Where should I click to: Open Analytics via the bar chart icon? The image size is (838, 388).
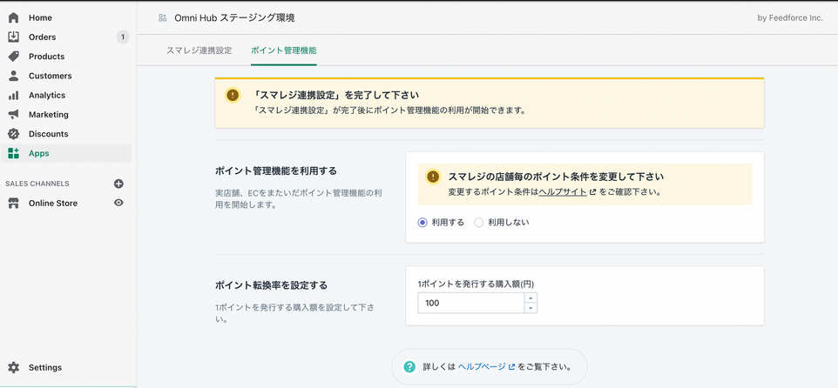pos(13,95)
